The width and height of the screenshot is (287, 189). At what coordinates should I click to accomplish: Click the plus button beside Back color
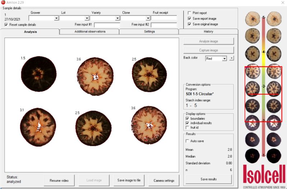(x=231, y=58)
